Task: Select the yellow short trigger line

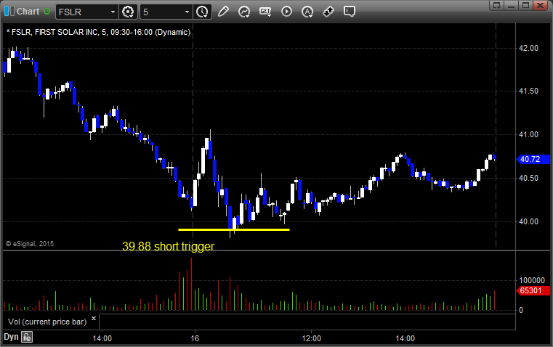Action: point(234,229)
